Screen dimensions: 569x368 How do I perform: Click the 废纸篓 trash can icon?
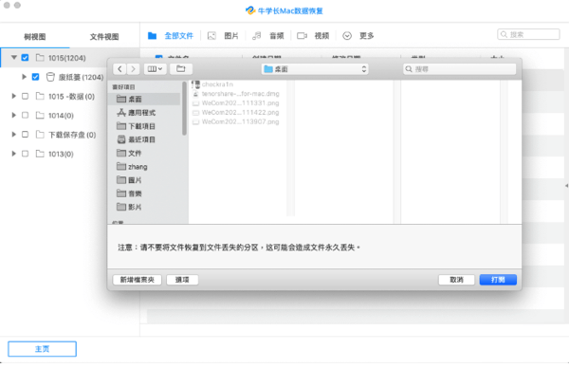(x=50, y=77)
